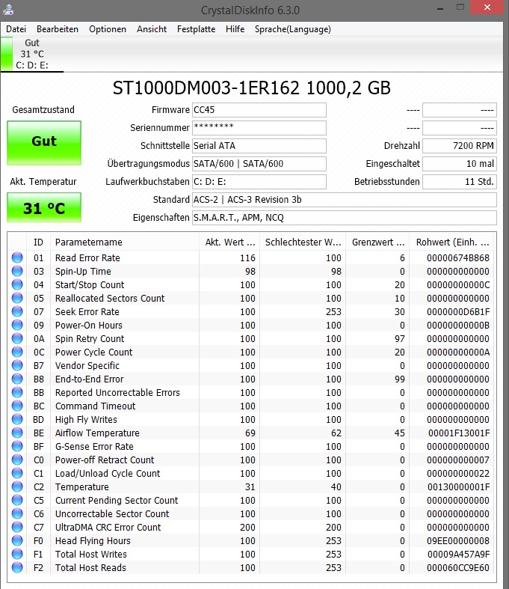This screenshot has height=589, width=509.
Task: Click the blue status orb for Spin-Up Time
Action: coord(17,271)
